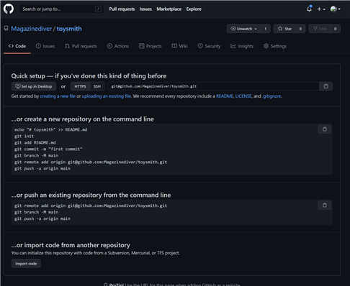Focus the Search or jump to field
Screen dimensions: 350x286
pyautogui.click(x=61, y=9)
